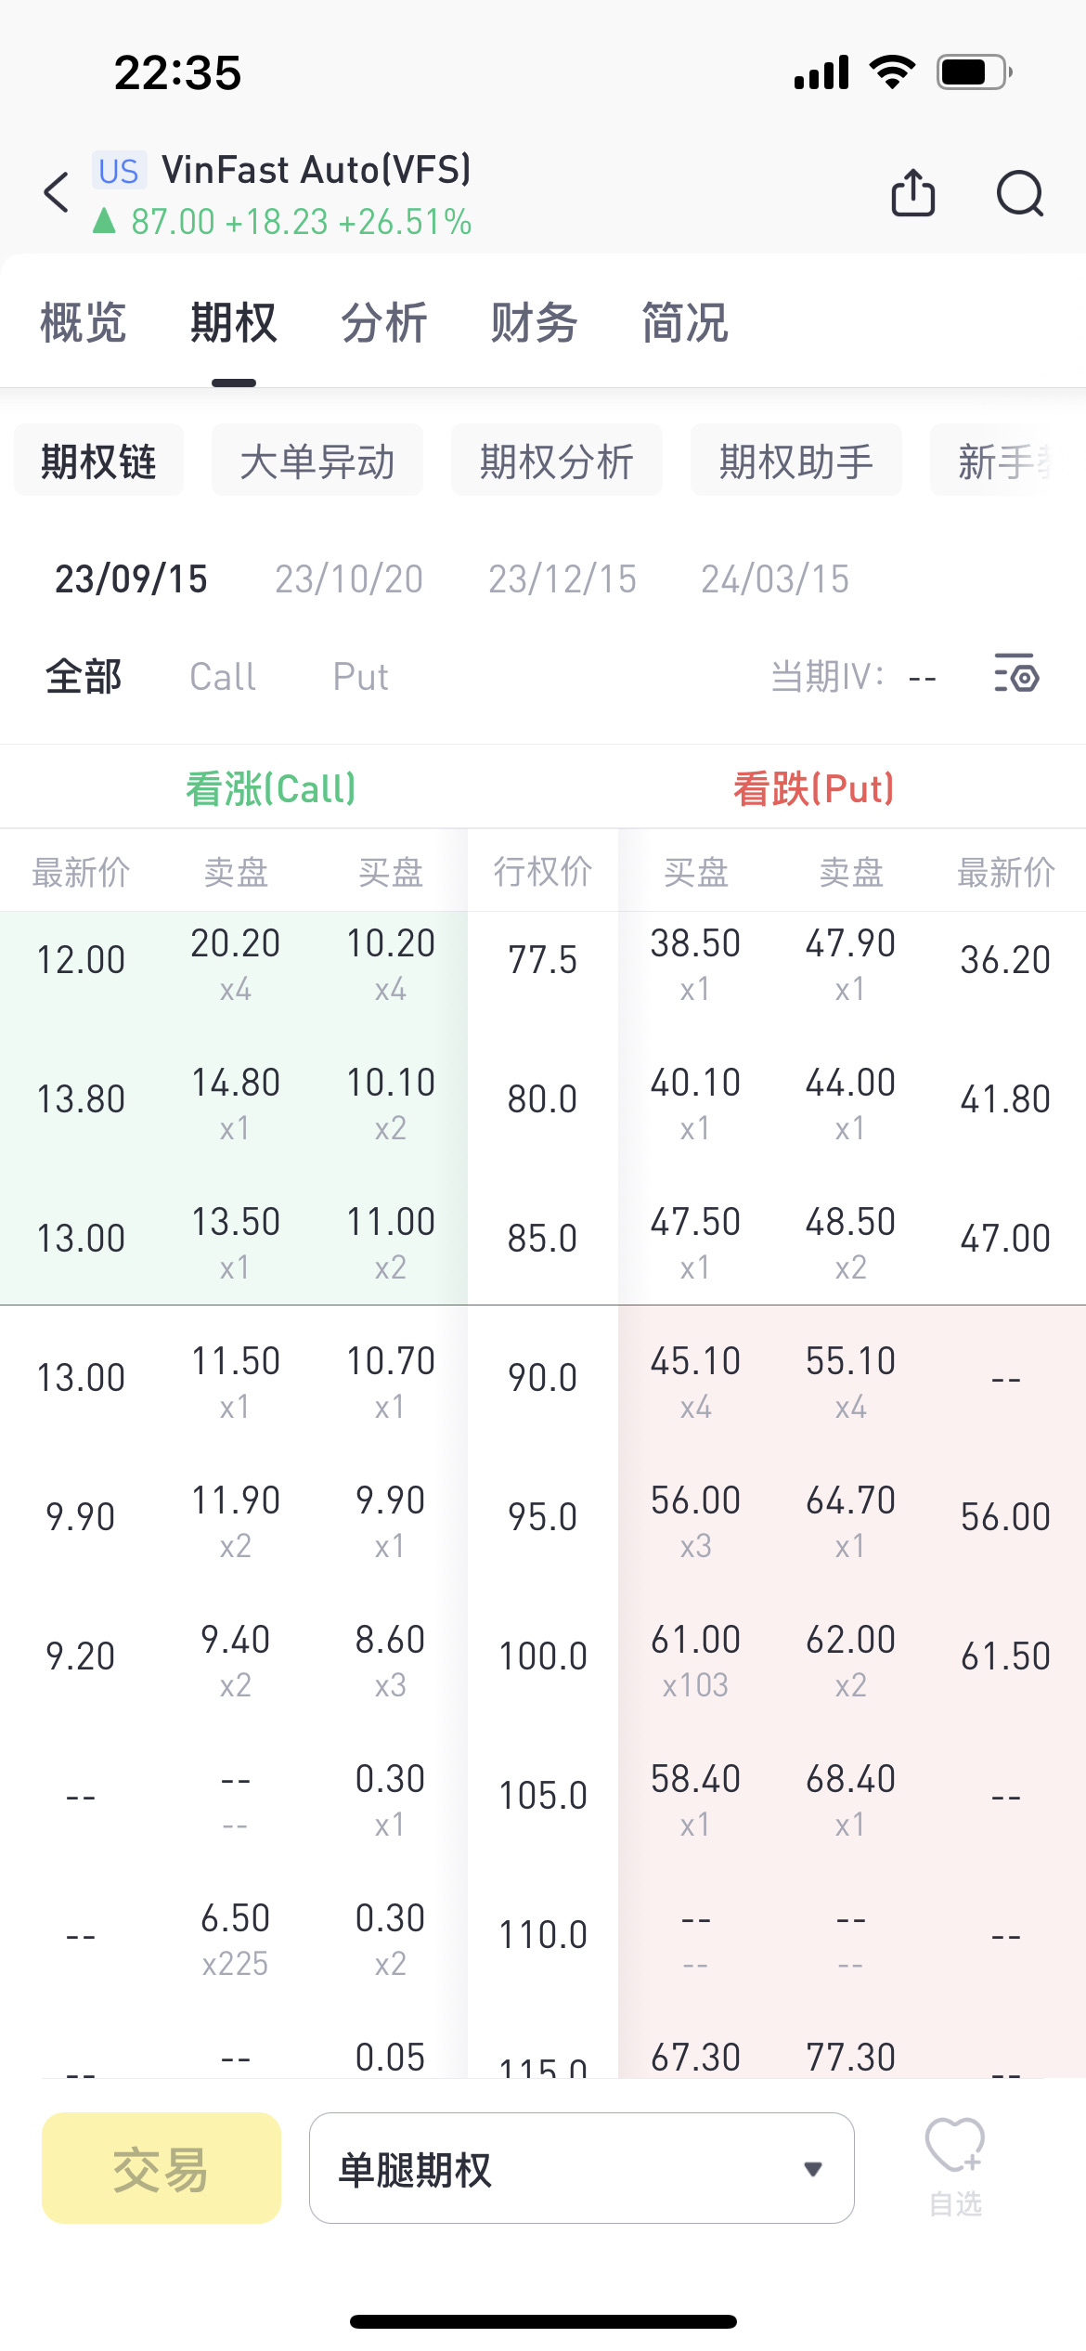1086x2351 pixels.
Task: Select the 24/03/15 expiration date
Action: (x=774, y=579)
